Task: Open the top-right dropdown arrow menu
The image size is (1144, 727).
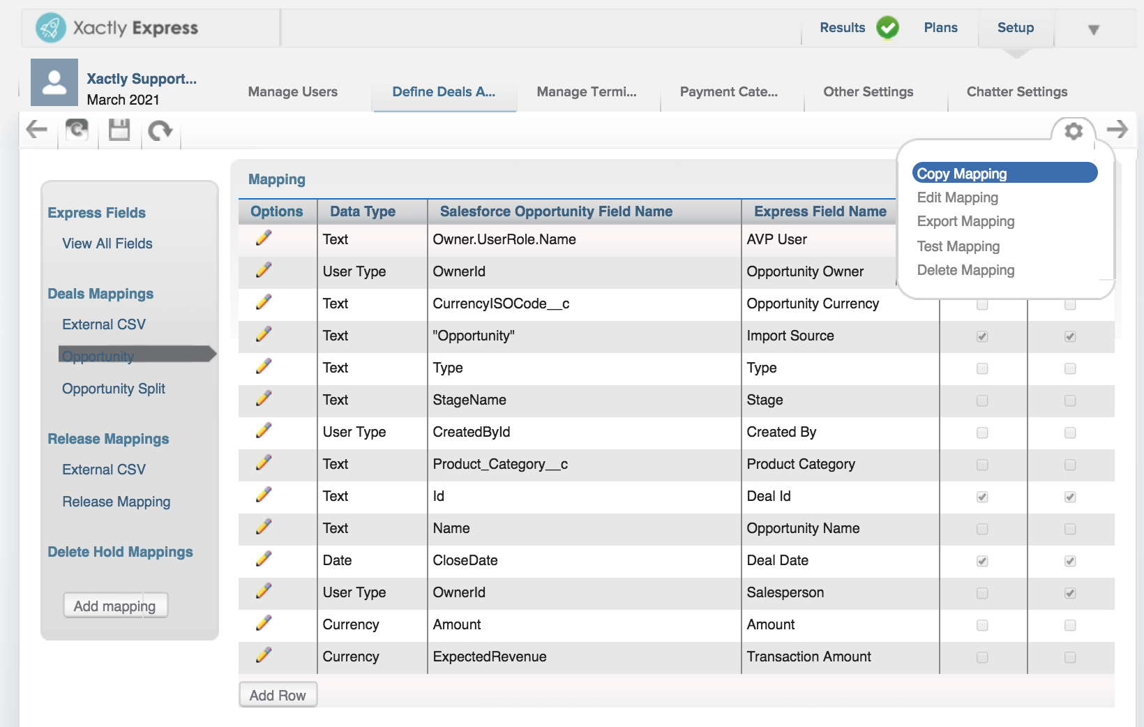Action: coord(1094,30)
